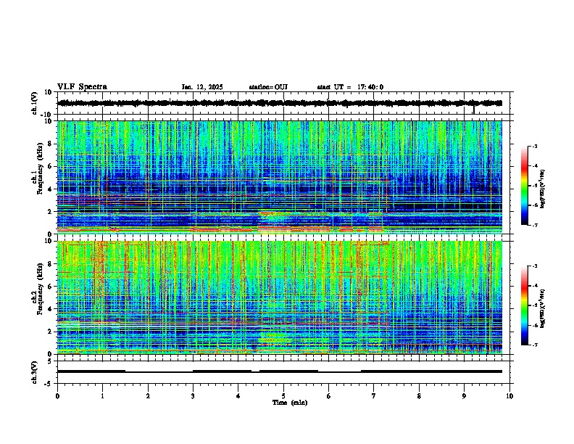The width and height of the screenshot is (574, 444).
Task: Click the 'station=OUI' header label
Action: tap(268, 87)
